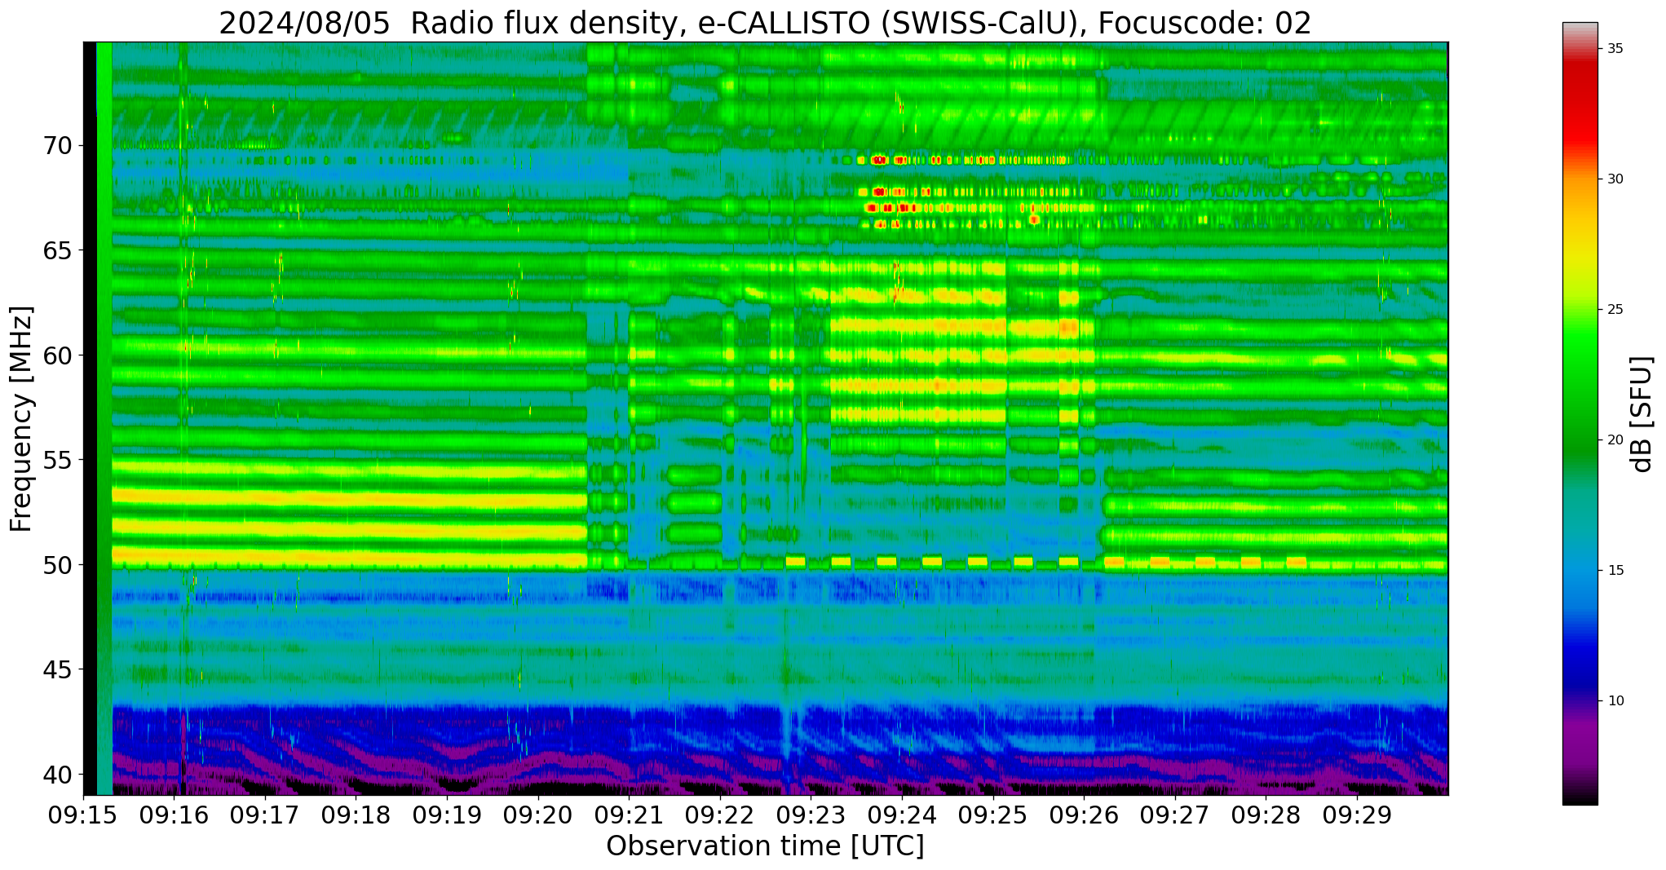Click the 09:27 time tick label
The width and height of the screenshot is (1666, 870).
(x=1175, y=815)
